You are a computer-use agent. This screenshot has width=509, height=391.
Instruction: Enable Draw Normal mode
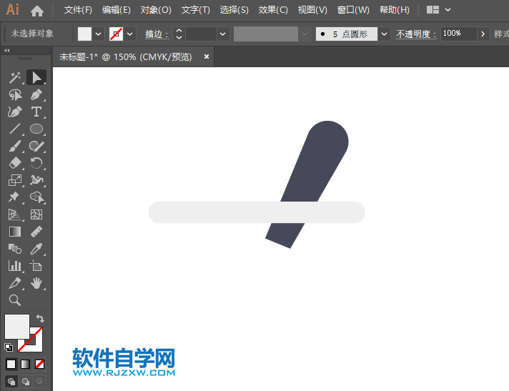11,381
